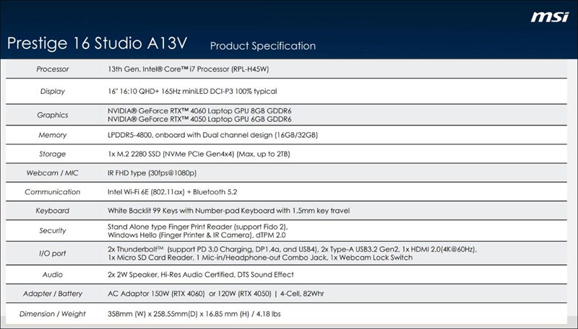Select the Processor row label
Screen dimensions: 578x329
[51, 69]
